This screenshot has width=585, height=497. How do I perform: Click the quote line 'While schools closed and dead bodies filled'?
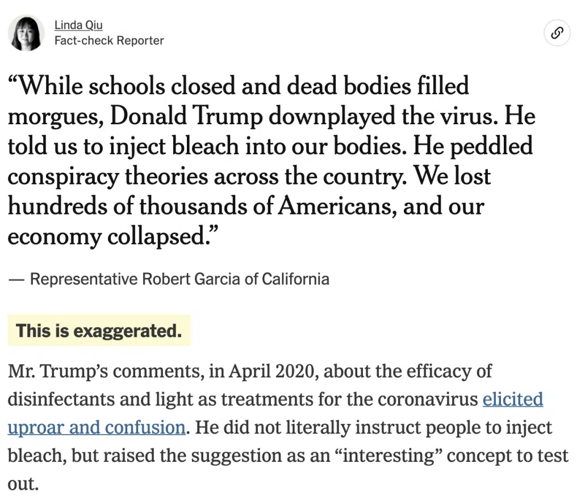tap(239, 86)
